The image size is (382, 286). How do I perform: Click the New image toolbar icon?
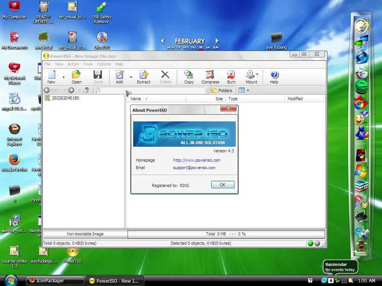tap(51, 77)
